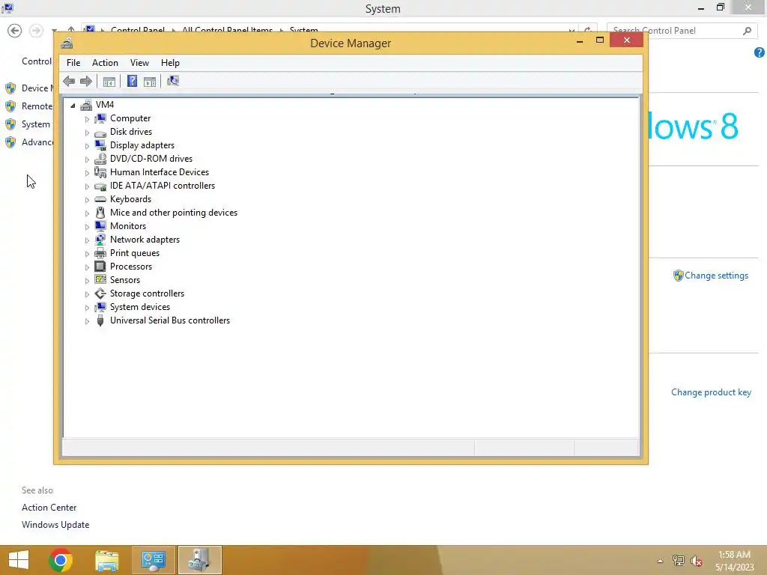Open the Help menu

tap(170, 63)
